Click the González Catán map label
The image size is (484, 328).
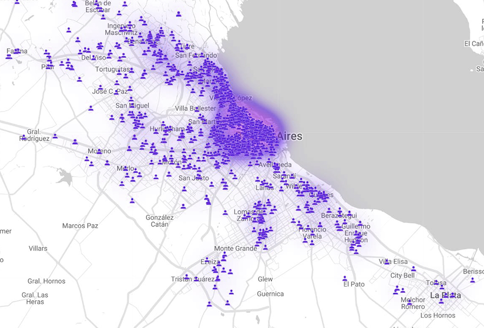160,220
